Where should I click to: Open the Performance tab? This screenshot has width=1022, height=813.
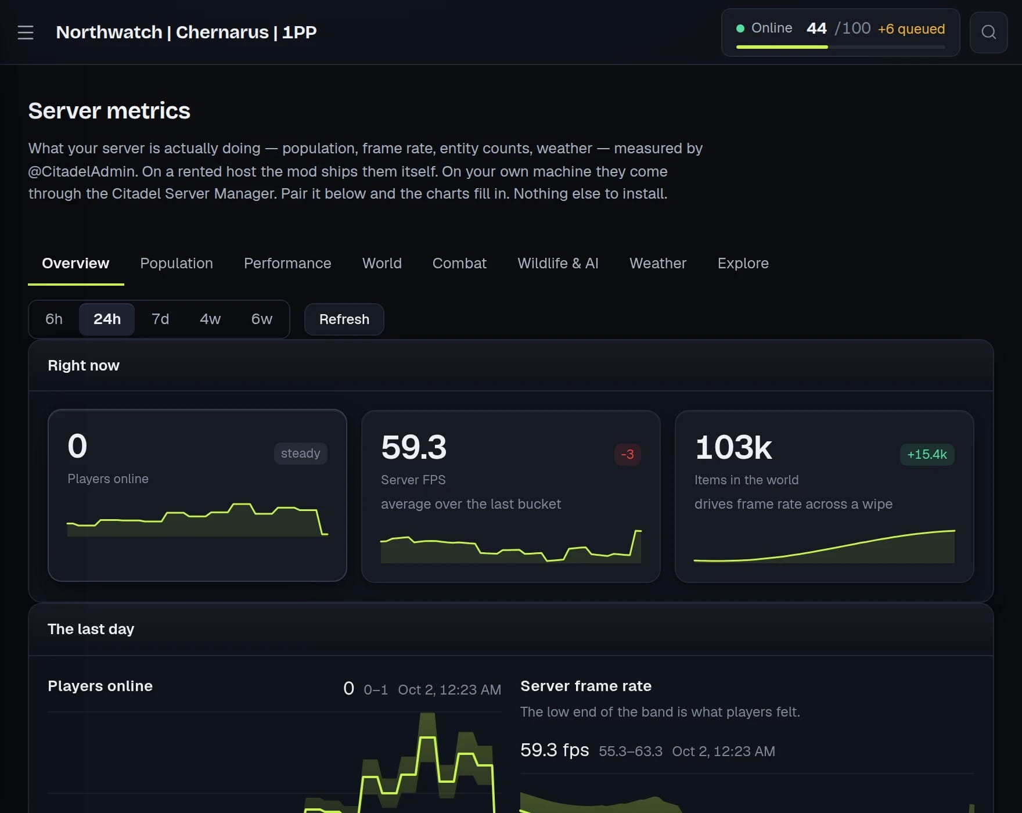coord(287,263)
